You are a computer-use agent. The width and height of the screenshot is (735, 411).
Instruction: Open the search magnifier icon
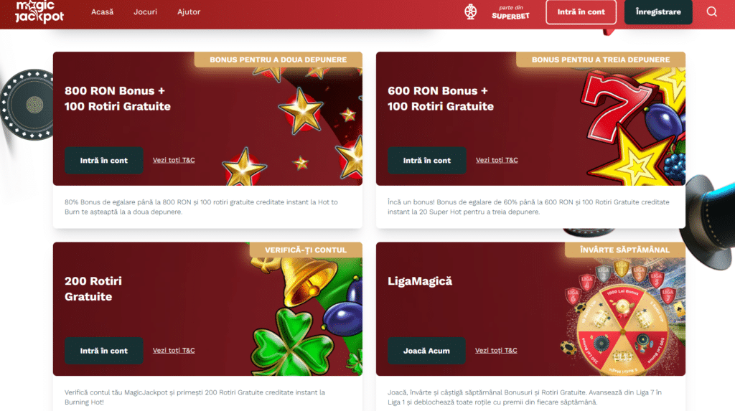pos(711,11)
